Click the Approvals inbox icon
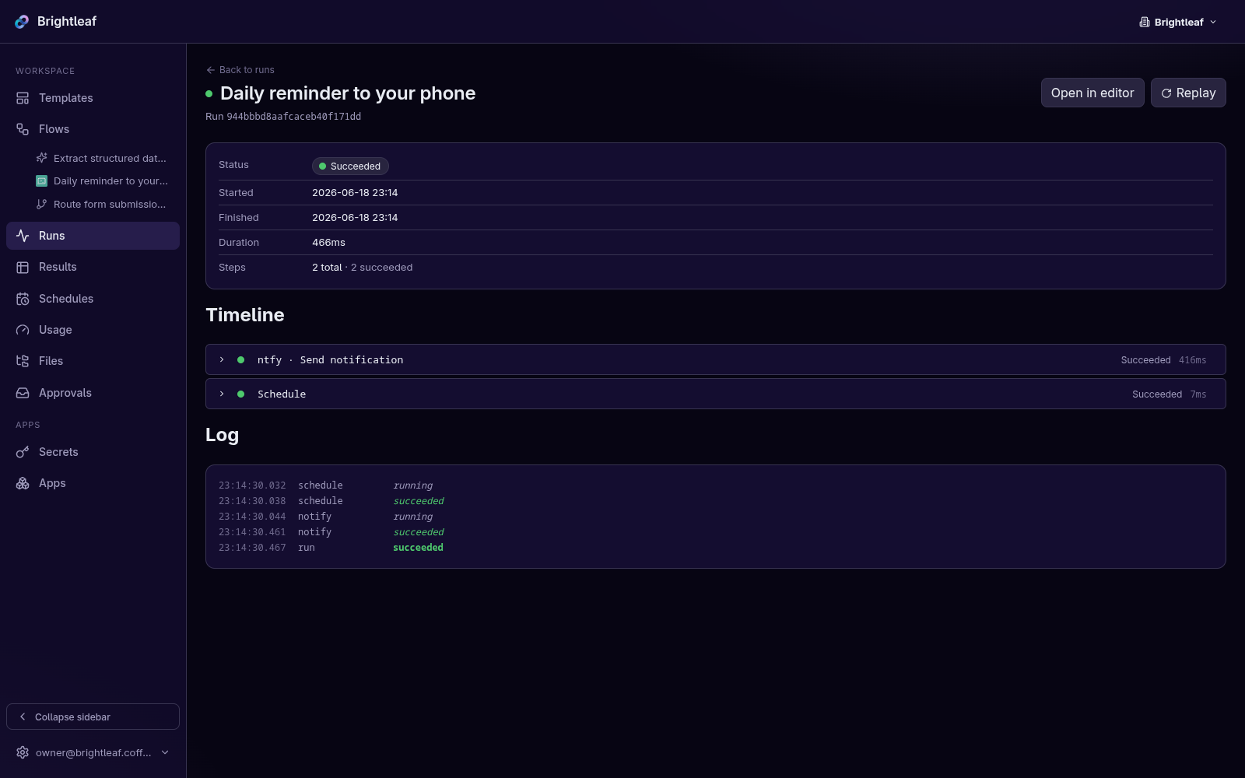The image size is (1245, 778). tap(23, 393)
